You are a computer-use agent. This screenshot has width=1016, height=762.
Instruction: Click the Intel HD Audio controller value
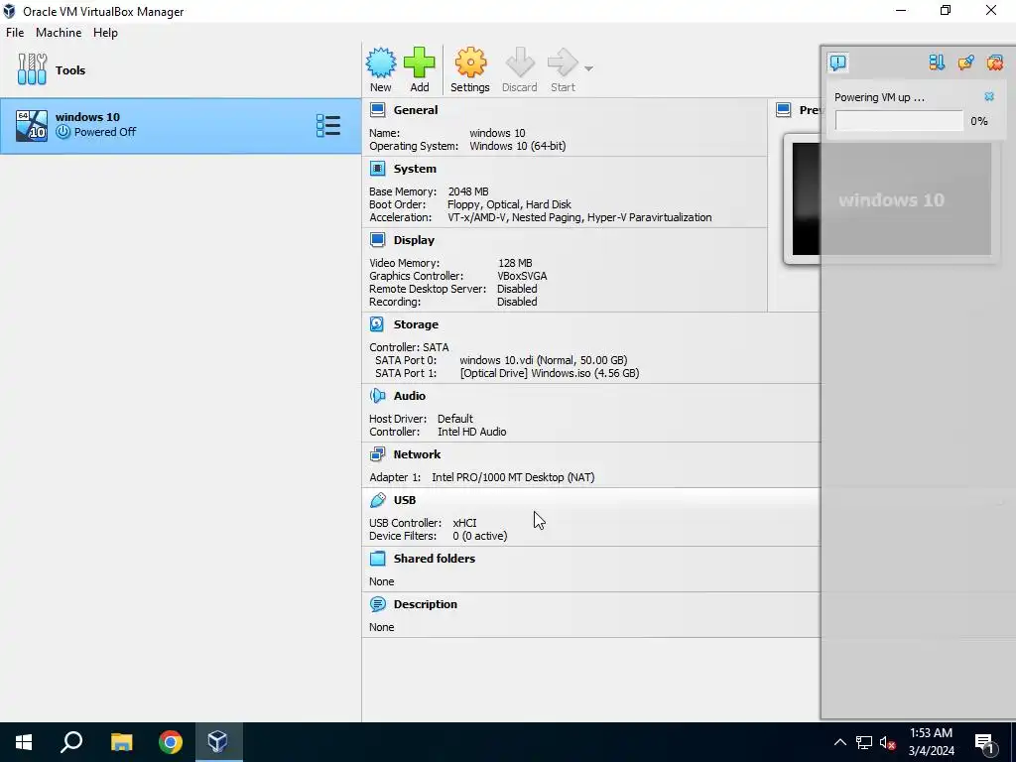tap(471, 432)
